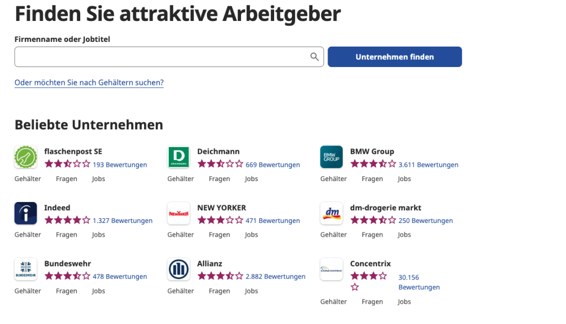The image size is (566, 324).
Task: Select the Allianz logo
Action: click(178, 269)
